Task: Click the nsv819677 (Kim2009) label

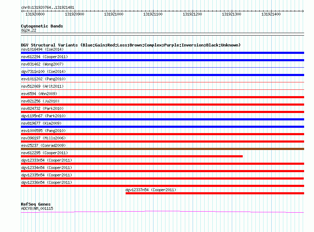Action: pos(41,123)
